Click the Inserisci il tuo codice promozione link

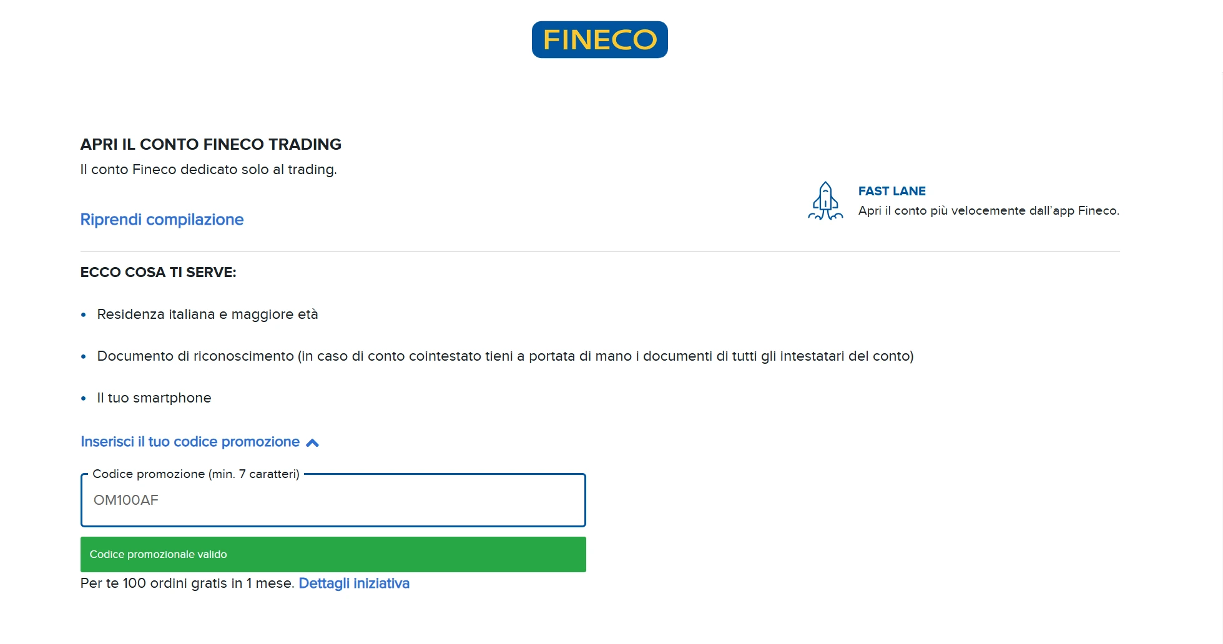click(189, 442)
